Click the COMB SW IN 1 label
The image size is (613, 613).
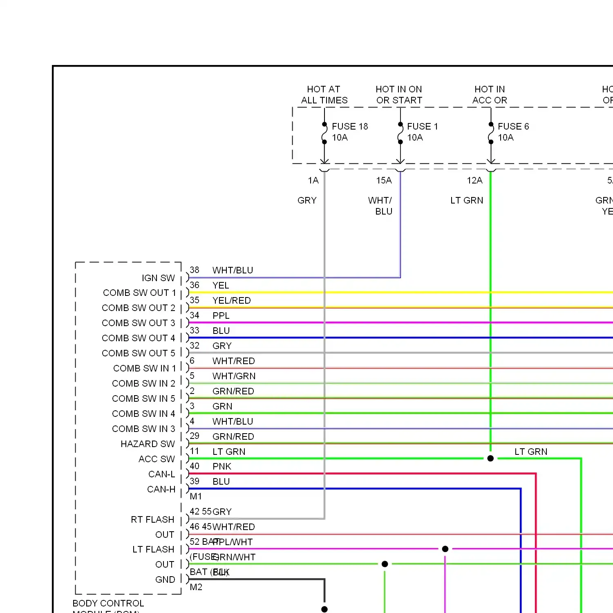144,369
